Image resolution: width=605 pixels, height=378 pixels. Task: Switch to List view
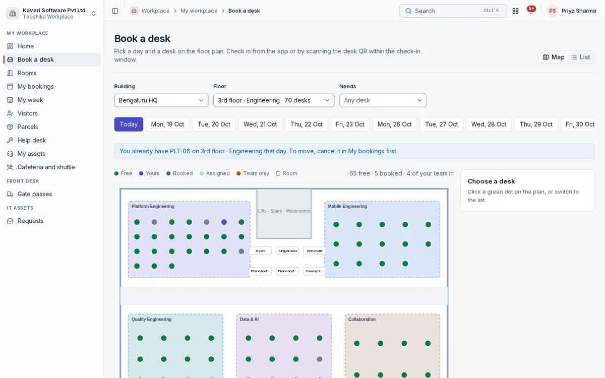click(580, 57)
